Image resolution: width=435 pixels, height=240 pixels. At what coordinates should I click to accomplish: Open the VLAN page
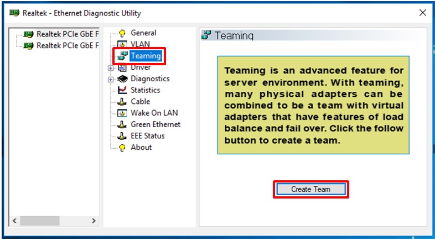(141, 44)
